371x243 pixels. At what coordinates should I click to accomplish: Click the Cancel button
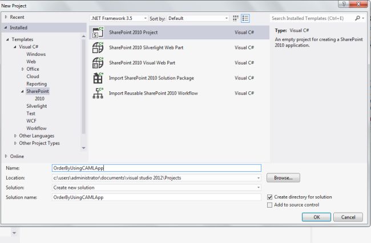pos(348,217)
